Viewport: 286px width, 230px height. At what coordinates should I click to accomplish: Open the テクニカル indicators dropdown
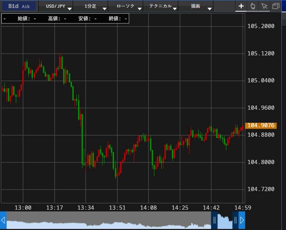point(160,6)
